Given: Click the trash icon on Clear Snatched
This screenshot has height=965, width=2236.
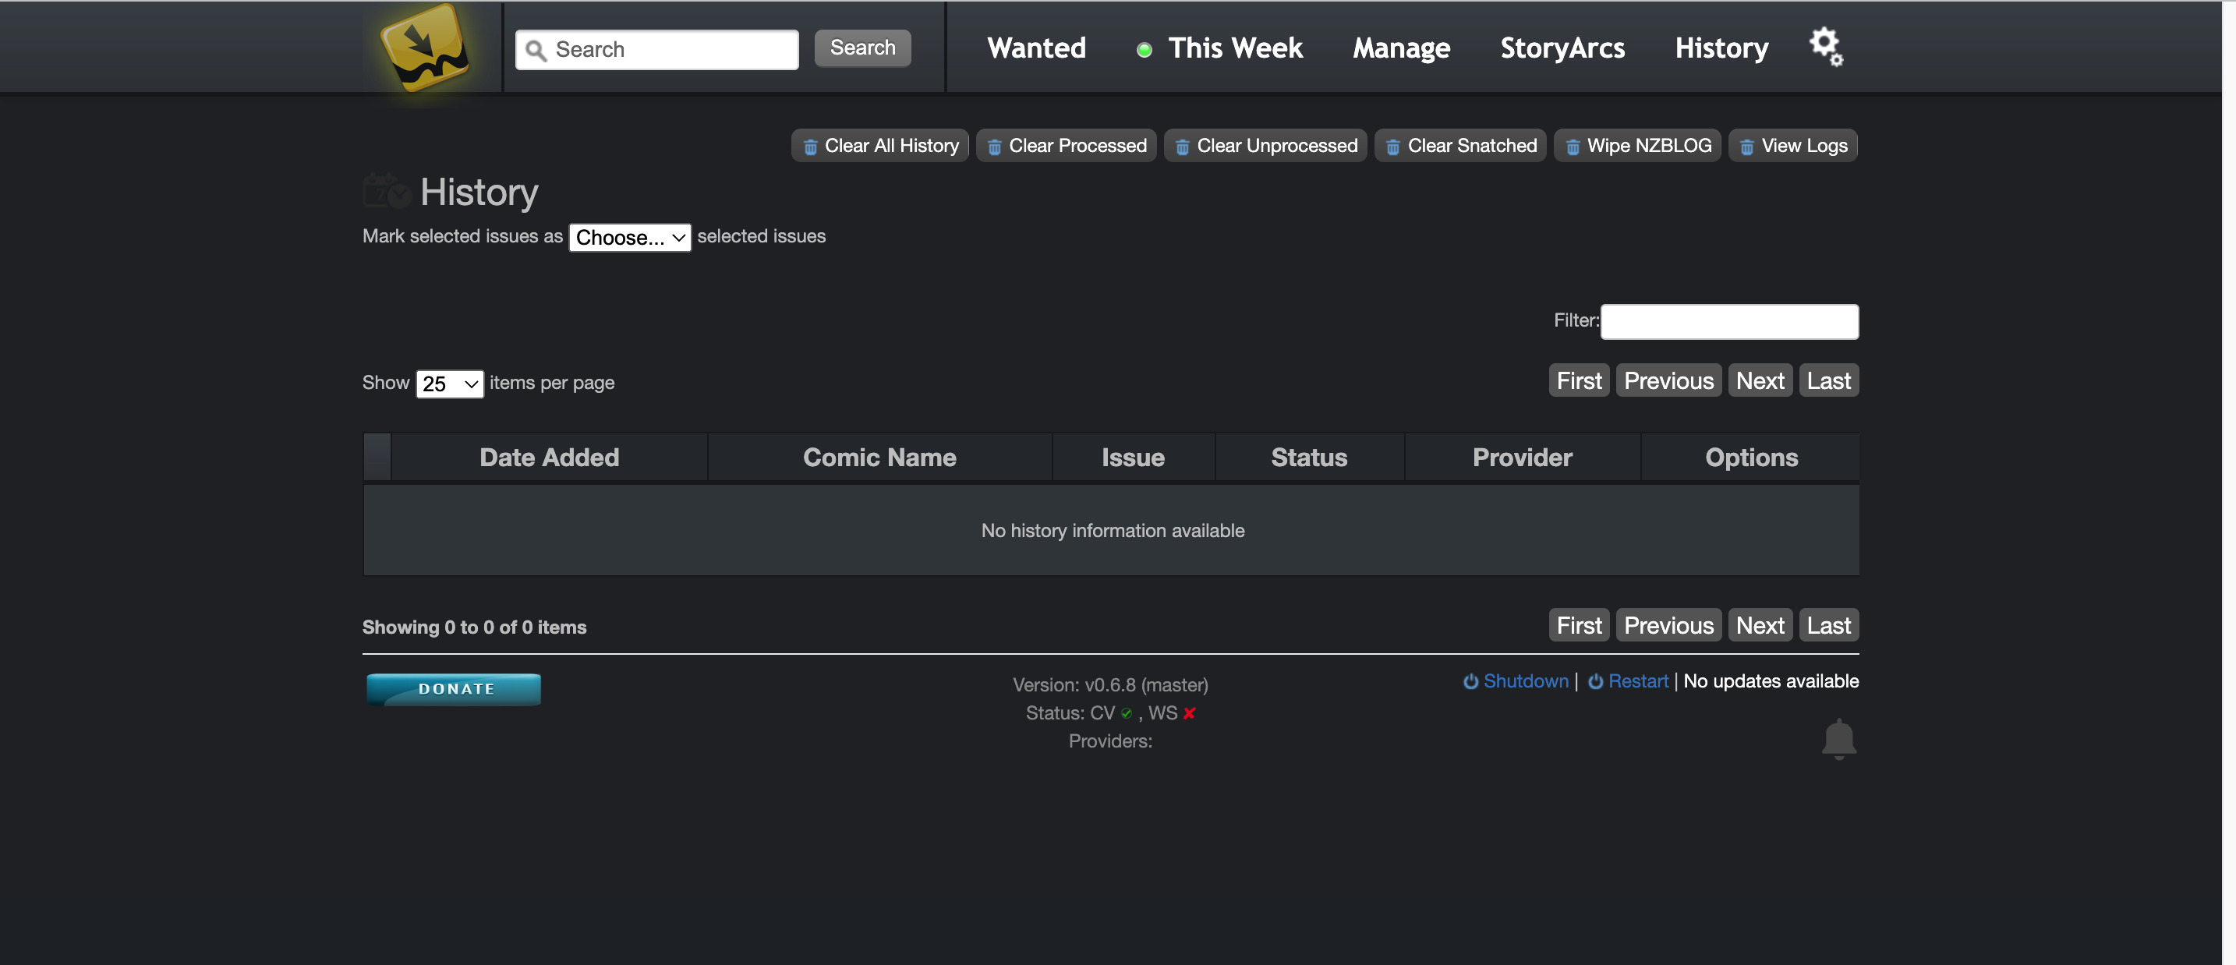Looking at the screenshot, I should click(x=1394, y=146).
